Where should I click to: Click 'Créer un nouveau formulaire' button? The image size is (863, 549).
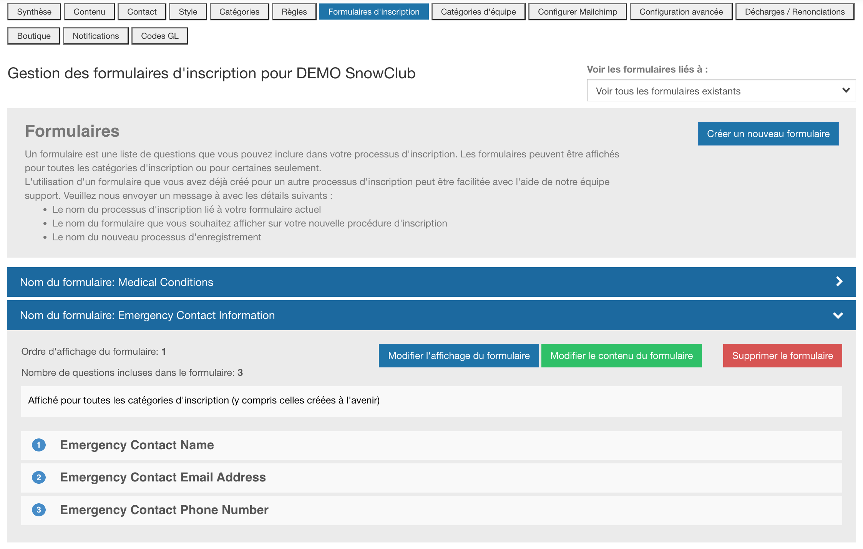click(x=768, y=134)
